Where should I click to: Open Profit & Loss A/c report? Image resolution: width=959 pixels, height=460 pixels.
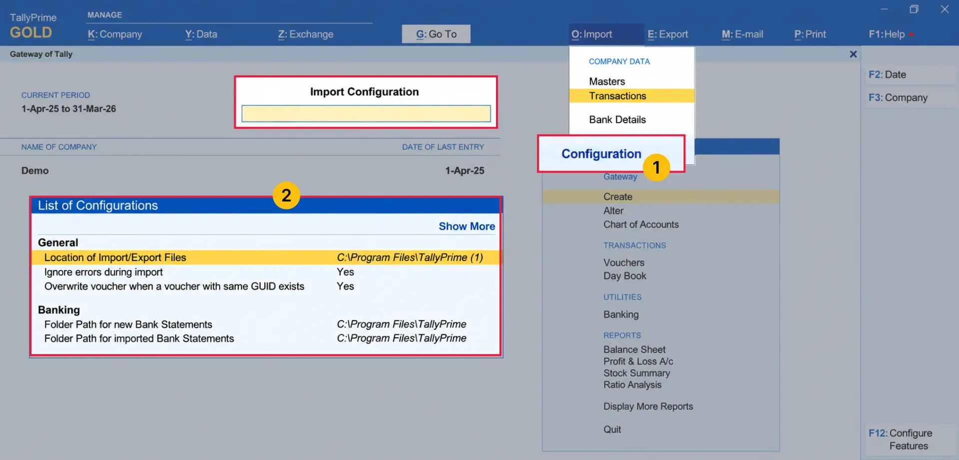coord(638,361)
